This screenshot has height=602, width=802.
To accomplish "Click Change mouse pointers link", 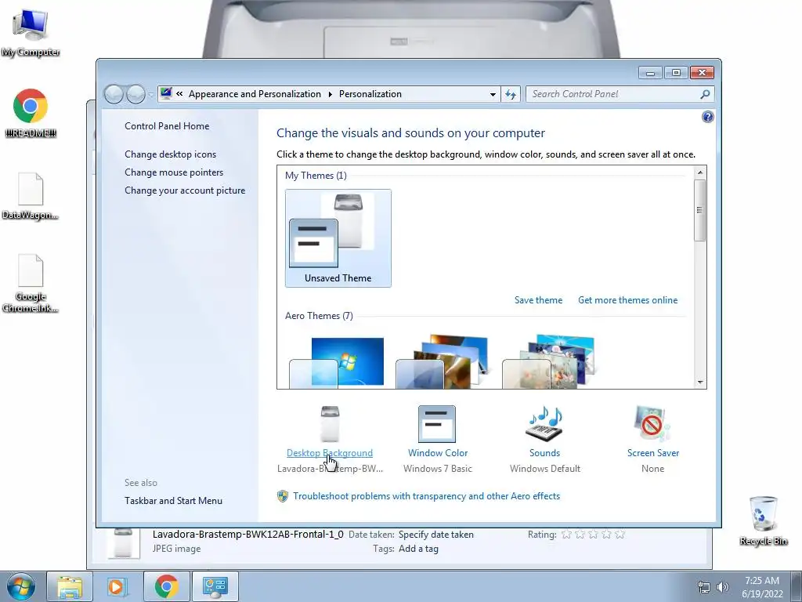I will (x=174, y=172).
